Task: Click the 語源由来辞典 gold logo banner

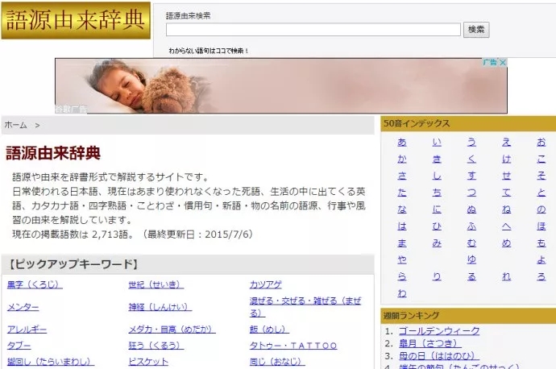Action: 76,21
